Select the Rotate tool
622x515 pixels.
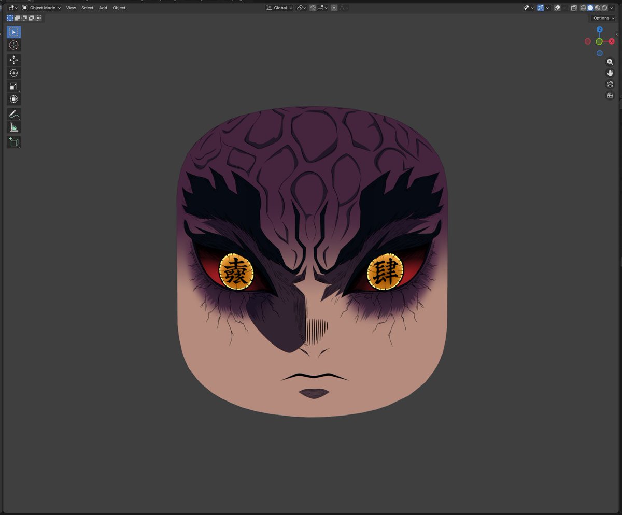(14, 73)
